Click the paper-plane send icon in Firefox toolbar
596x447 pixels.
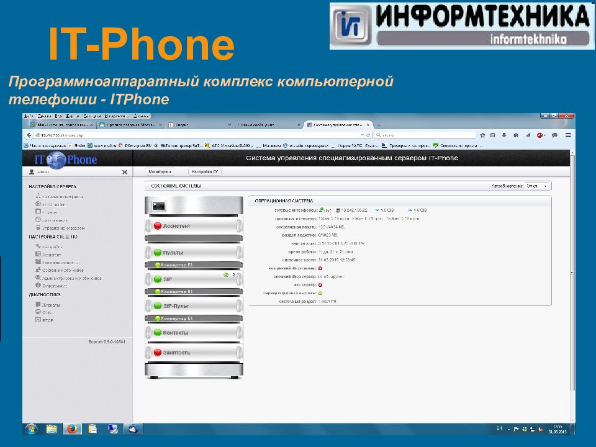pyautogui.click(x=528, y=135)
